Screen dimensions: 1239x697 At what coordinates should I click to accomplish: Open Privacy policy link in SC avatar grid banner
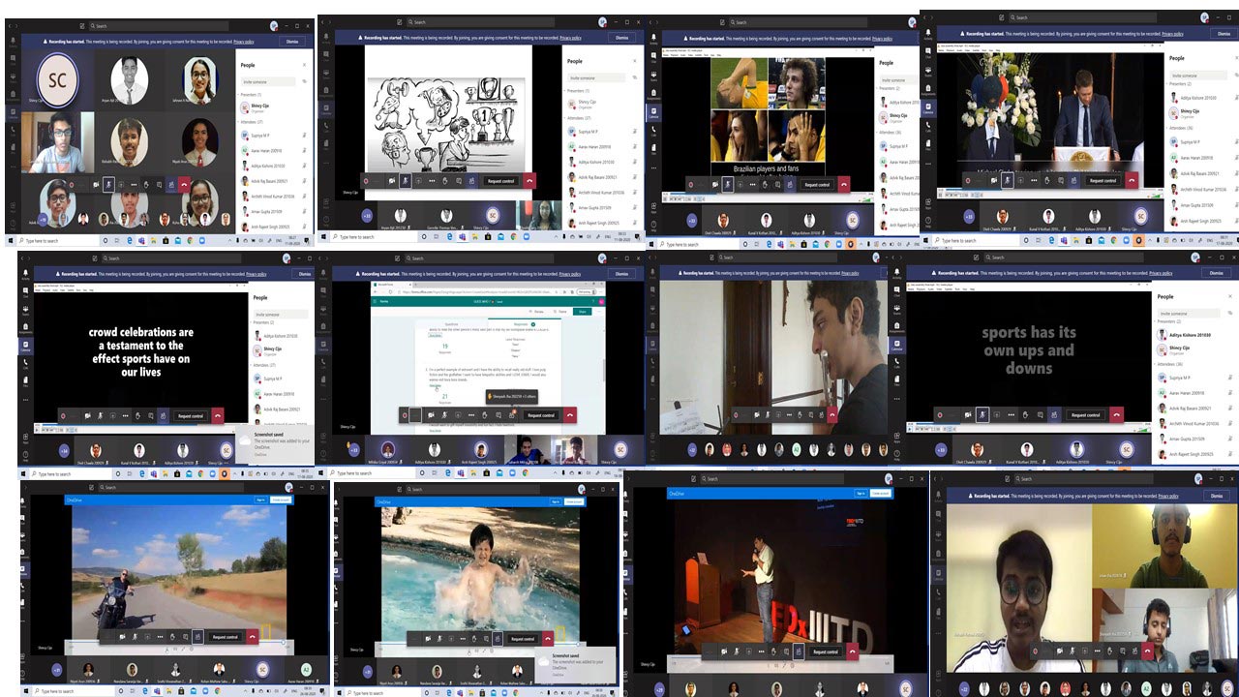click(244, 42)
